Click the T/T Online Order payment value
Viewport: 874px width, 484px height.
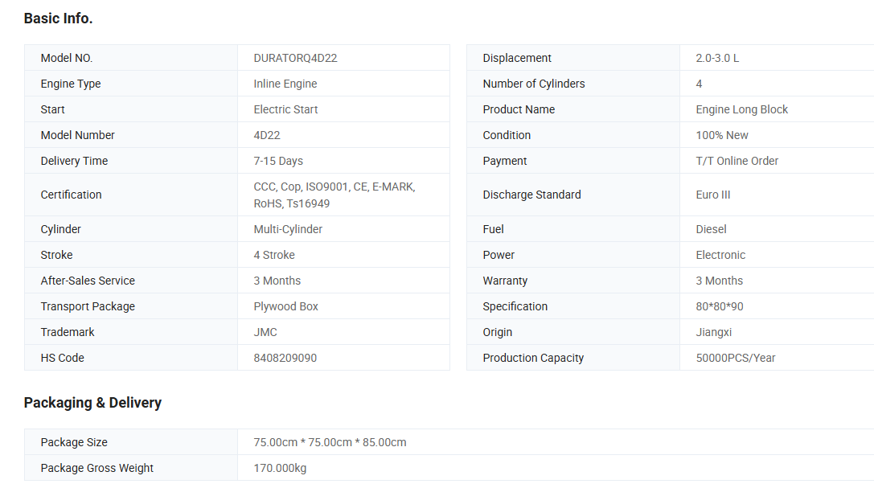tap(737, 161)
